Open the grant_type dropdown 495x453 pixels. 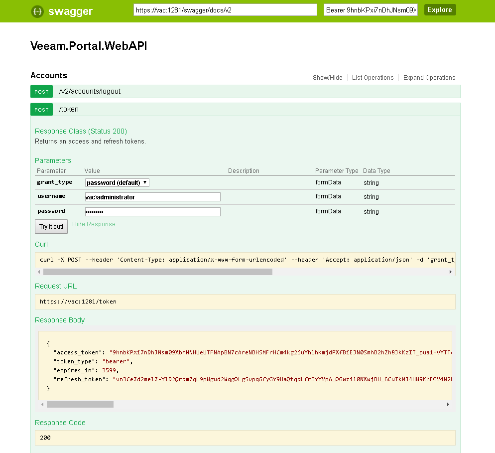coord(117,183)
